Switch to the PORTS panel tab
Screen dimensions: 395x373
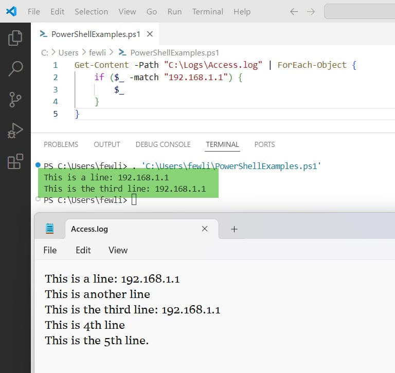(x=264, y=144)
